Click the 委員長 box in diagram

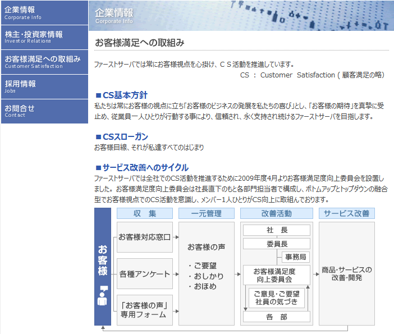coord(276,244)
